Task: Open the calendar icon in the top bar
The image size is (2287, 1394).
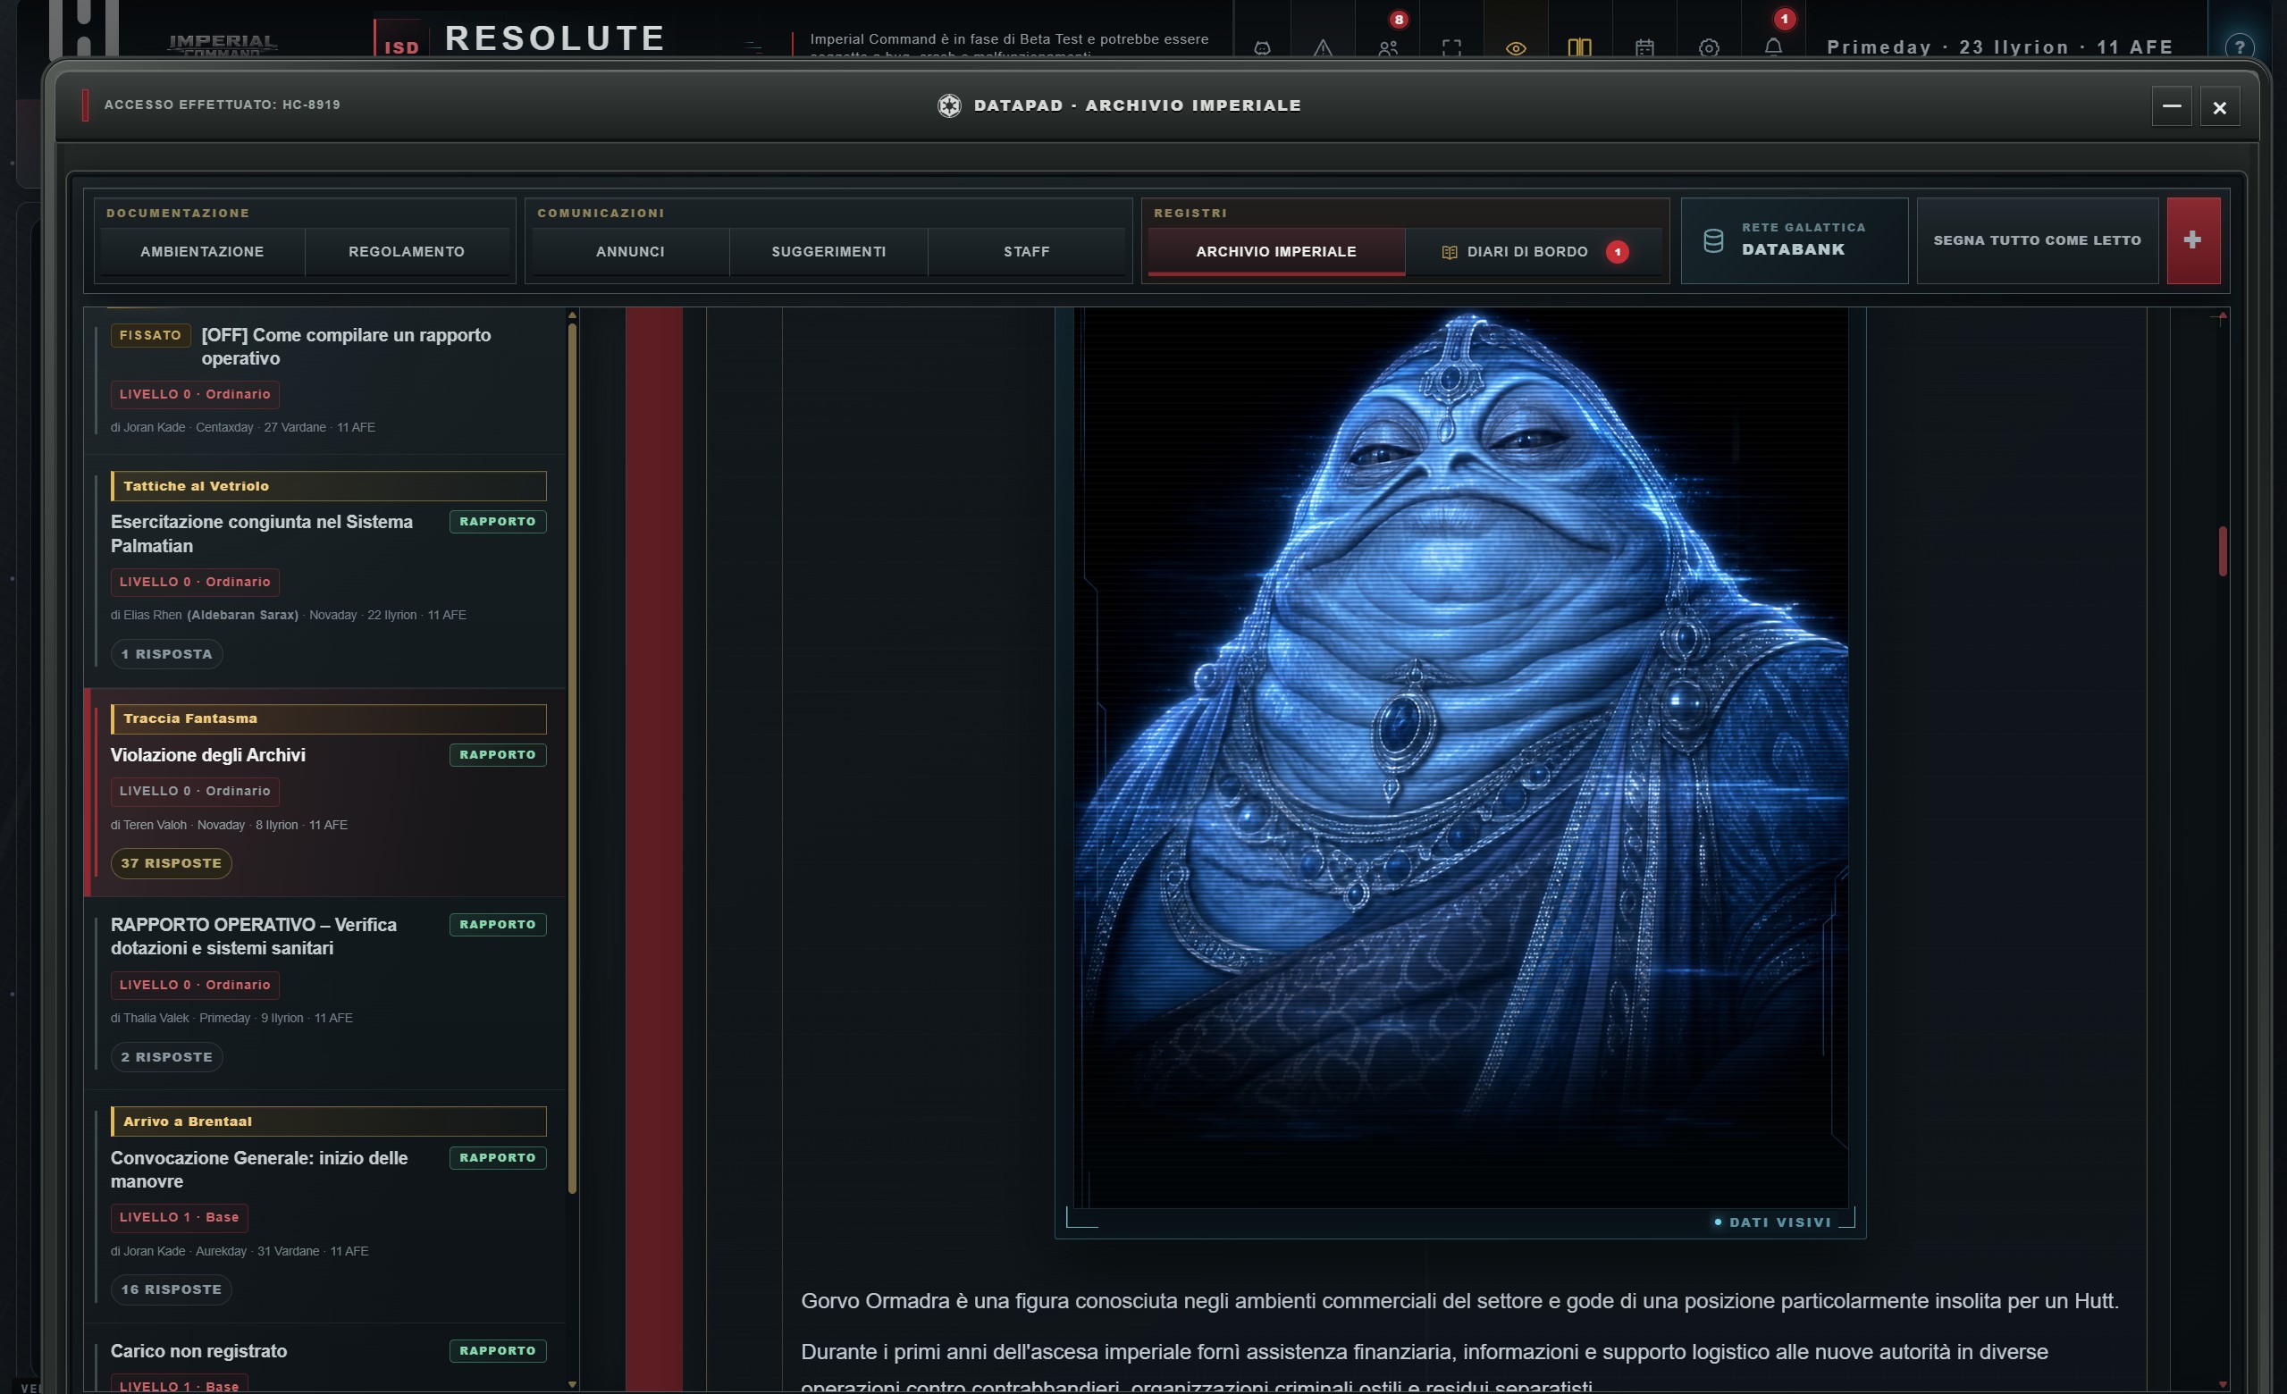Action: 1644,47
